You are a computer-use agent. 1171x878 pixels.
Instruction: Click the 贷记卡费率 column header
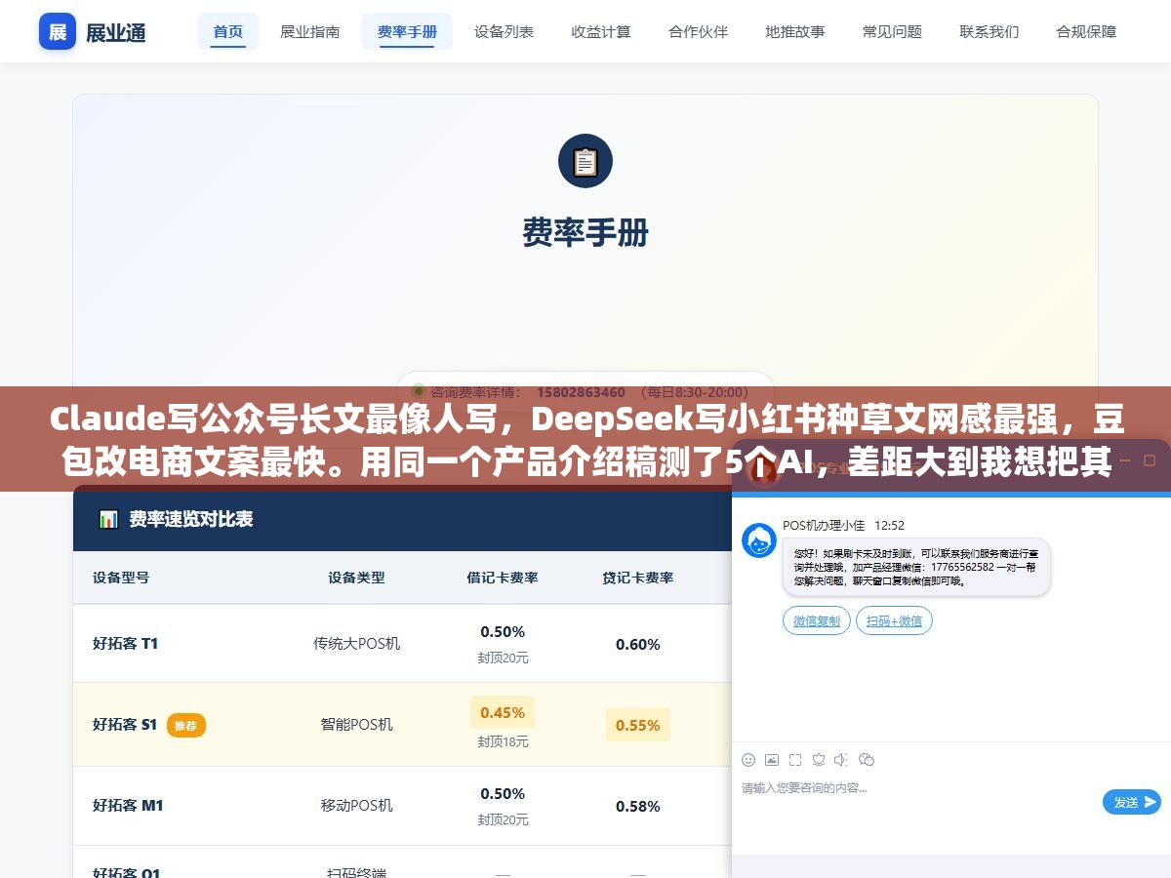(x=638, y=578)
